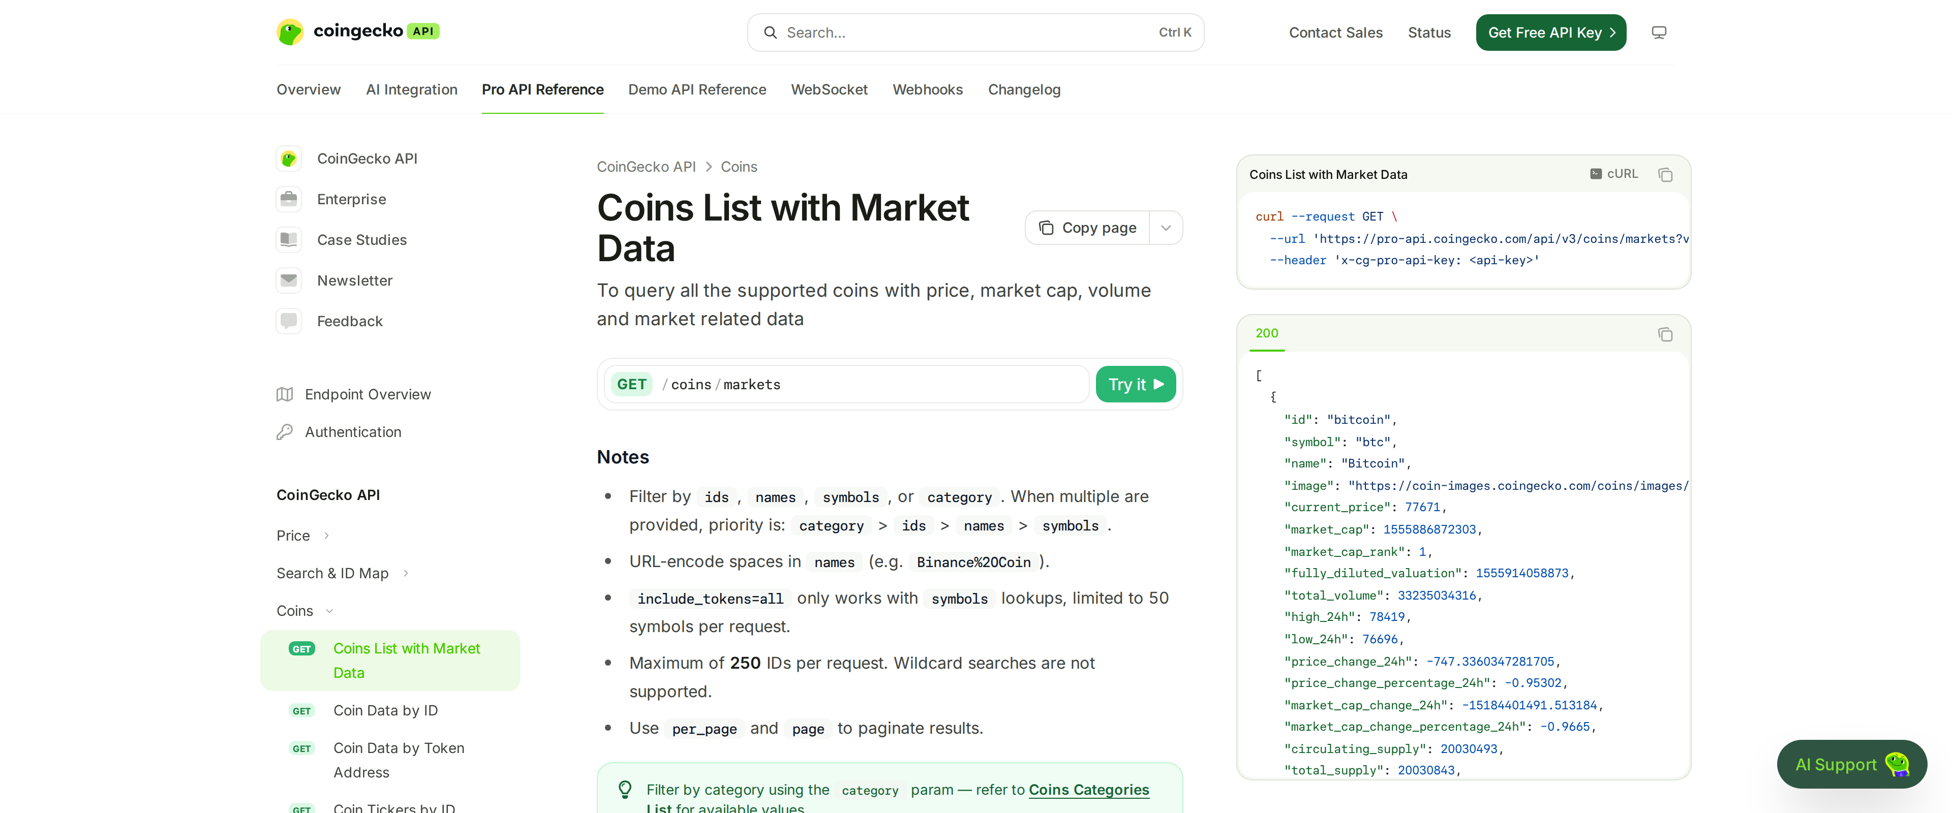Click the Endpoint Overview map icon
This screenshot has width=1952, height=813.
point(285,394)
